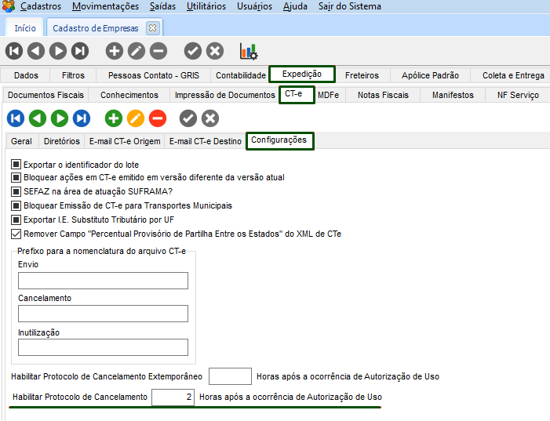
Task: Open Pessoas Contato - GRIS tab
Action: (x=153, y=75)
